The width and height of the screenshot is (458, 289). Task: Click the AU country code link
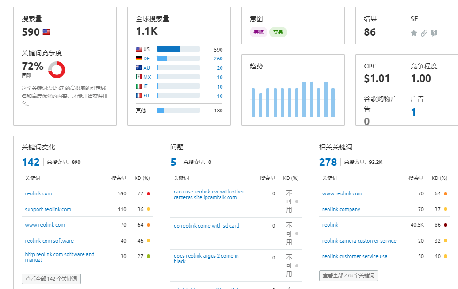[x=146, y=68]
